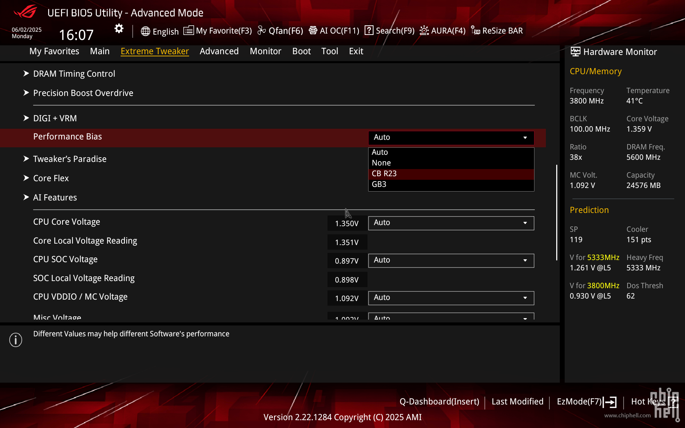Click CPU VDDIO value 1.092V field

click(347, 299)
